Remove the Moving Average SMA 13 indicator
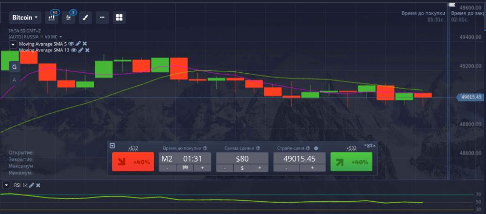Viewport: 486px width, 214px height. (87, 50)
